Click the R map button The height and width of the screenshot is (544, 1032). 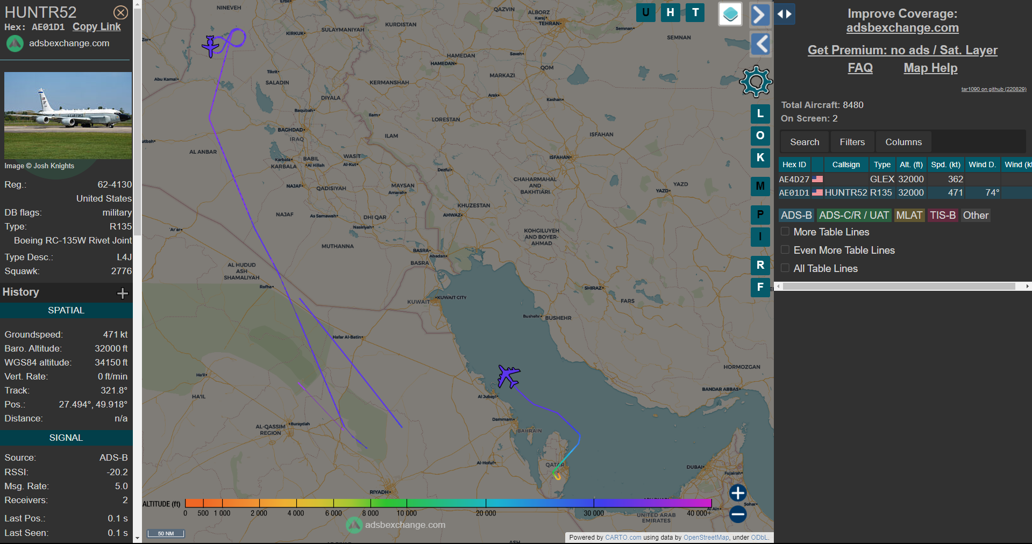(760, 265)
